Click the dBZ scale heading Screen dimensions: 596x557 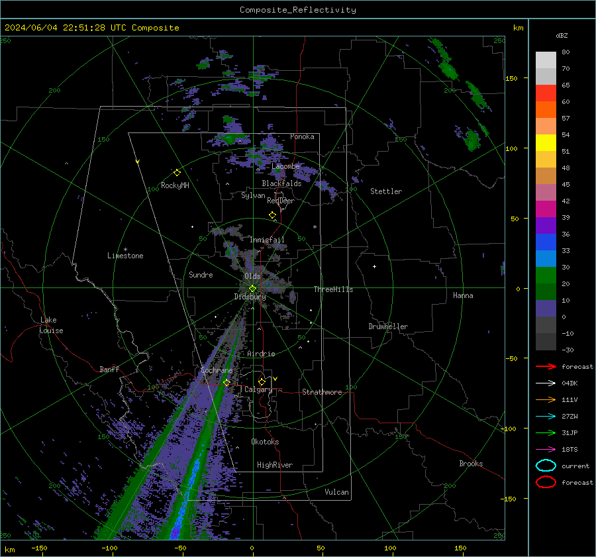(562, 35)
